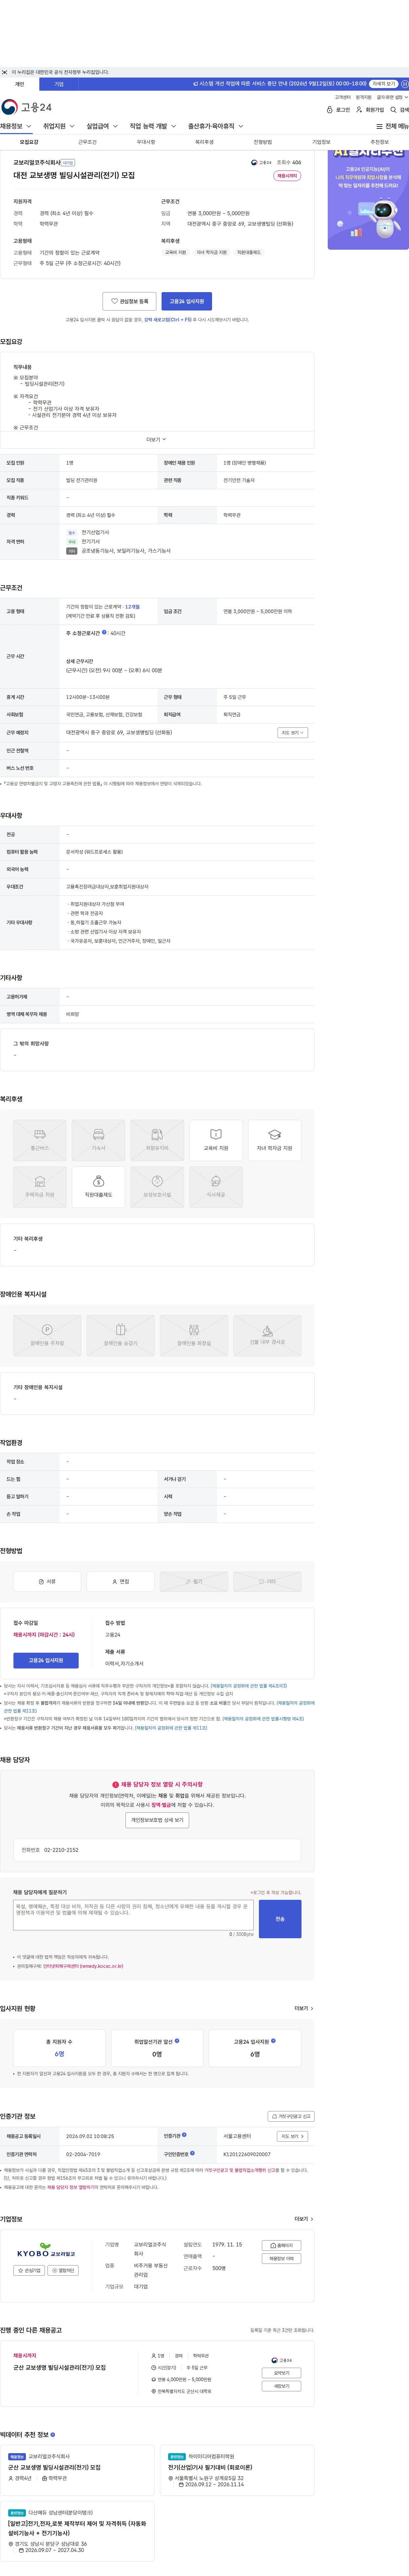Open the 공무원/취업 알림 dropdown at top right

[x=392, y=97]
